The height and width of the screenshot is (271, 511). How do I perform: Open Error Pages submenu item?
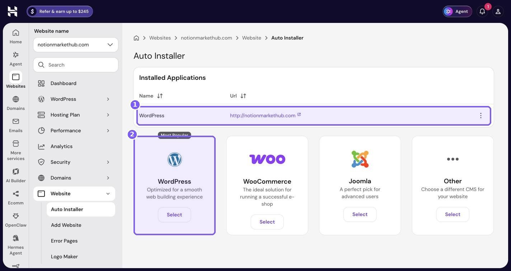tap(81, 241)
